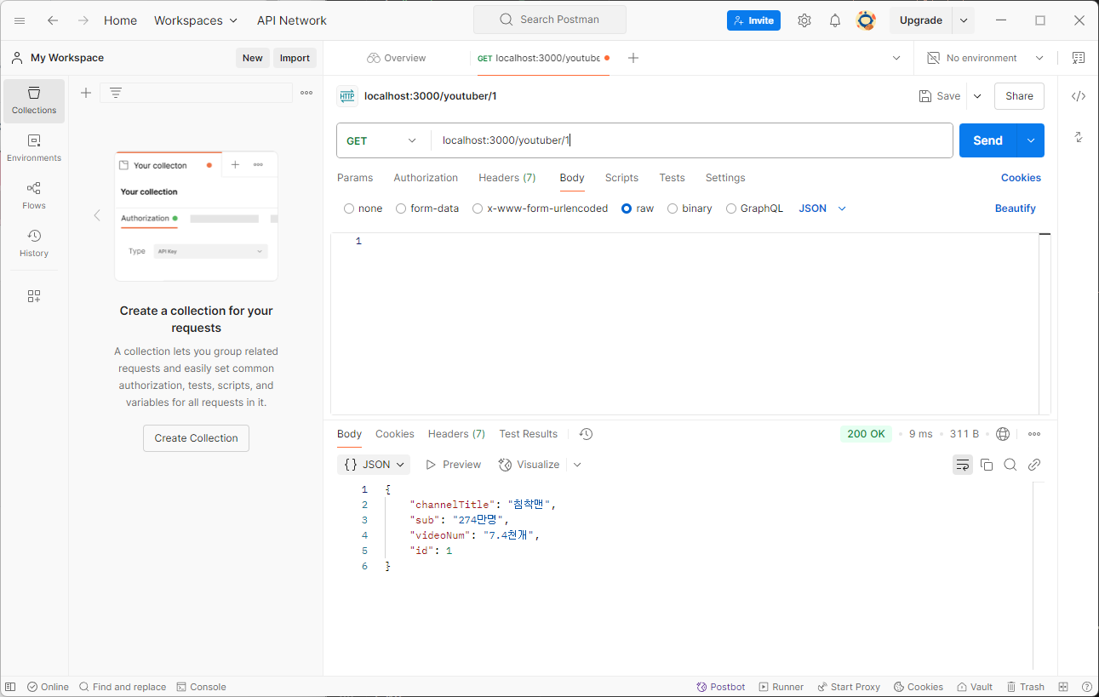Copy the response body
Viewport: 1099px width, 697px height.
pos(987,465)
